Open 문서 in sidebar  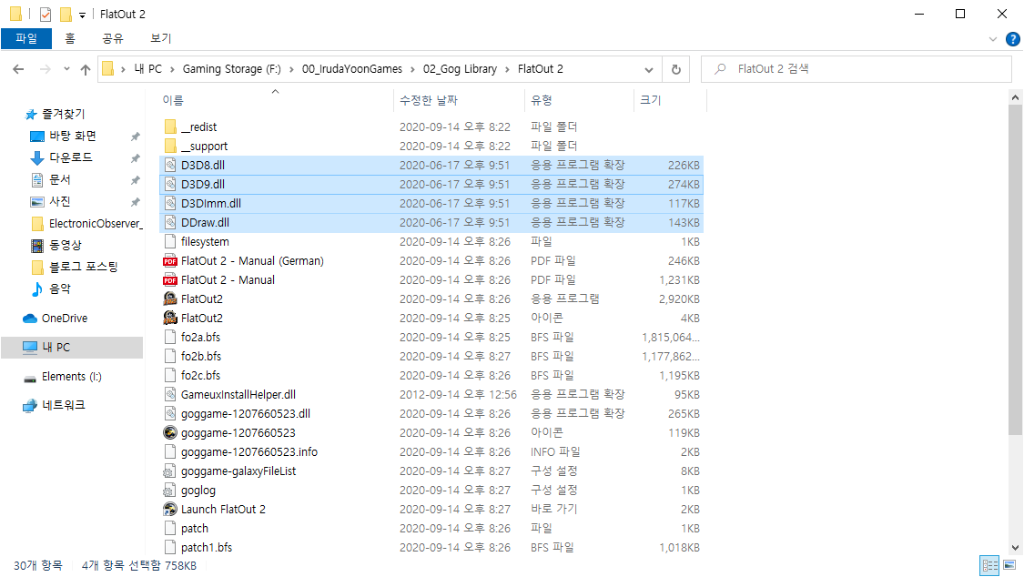click(59, 179)
